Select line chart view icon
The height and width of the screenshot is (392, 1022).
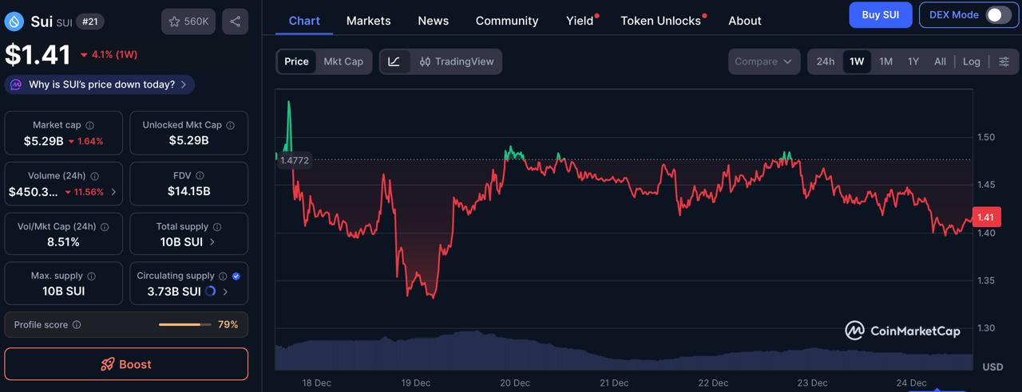click(394, 61)
